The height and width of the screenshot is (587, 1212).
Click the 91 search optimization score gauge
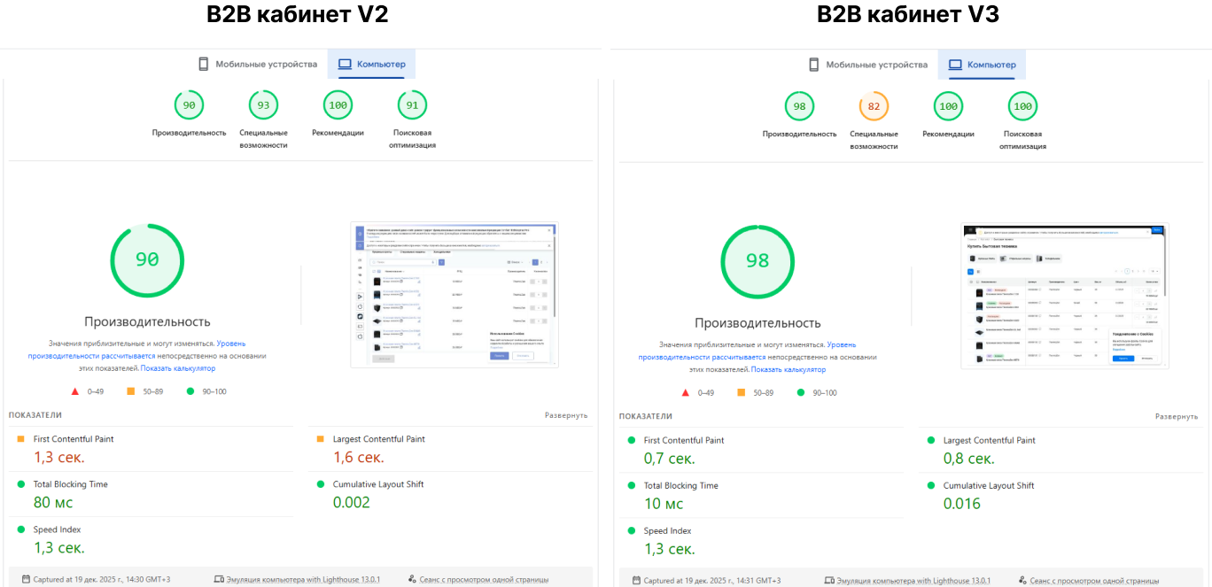tap(412, 105)
